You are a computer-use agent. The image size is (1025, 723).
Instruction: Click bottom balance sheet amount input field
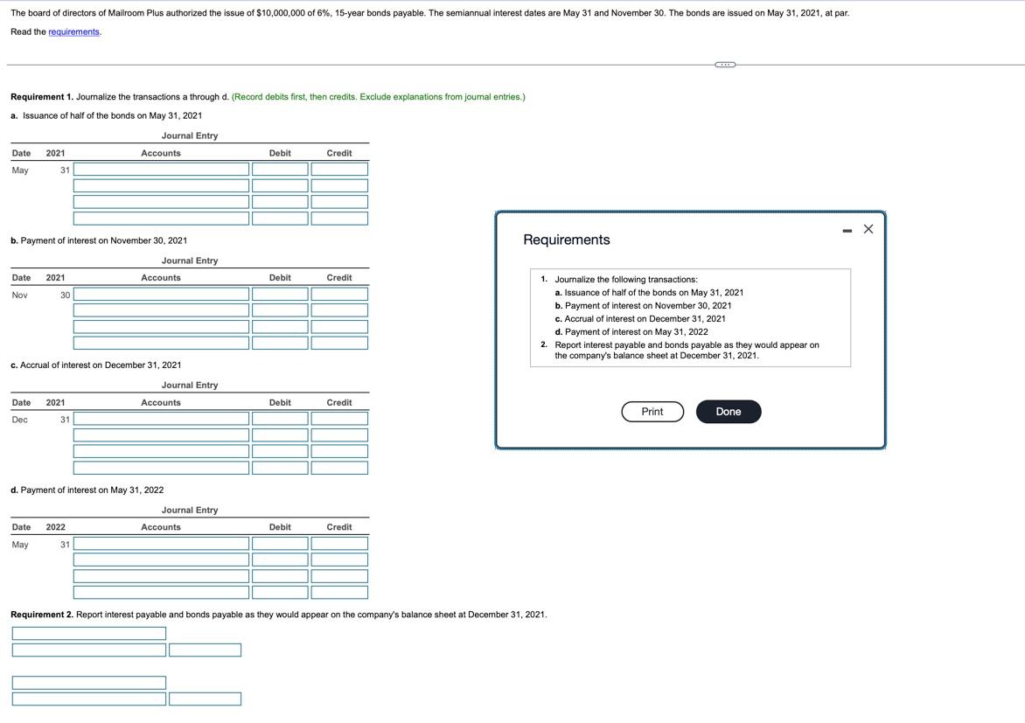tap(204, 698)
